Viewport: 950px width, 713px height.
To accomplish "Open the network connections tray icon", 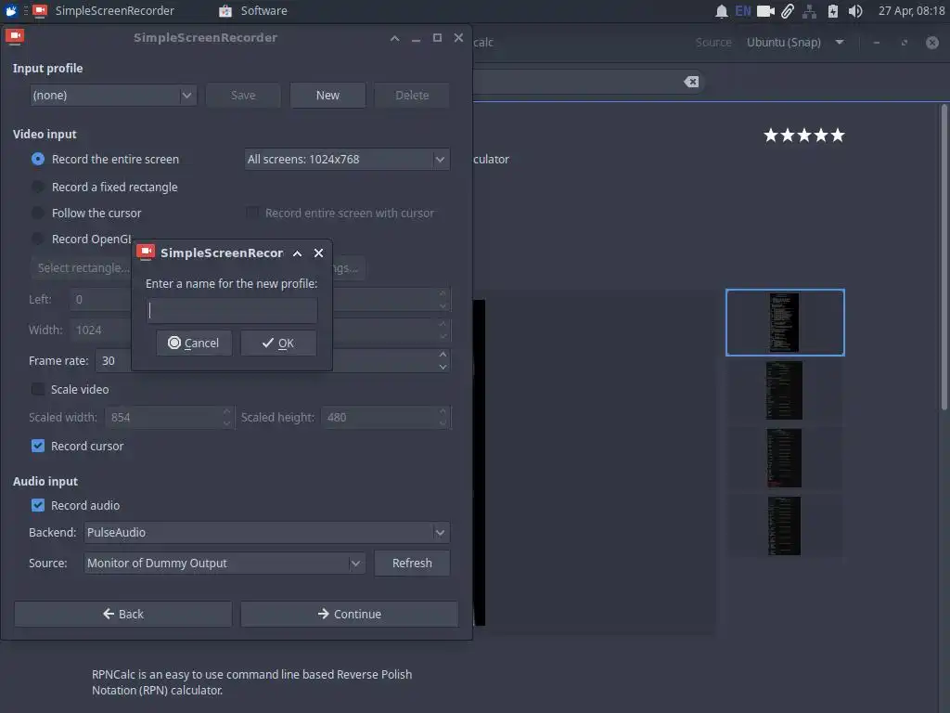I will (809, 11).
